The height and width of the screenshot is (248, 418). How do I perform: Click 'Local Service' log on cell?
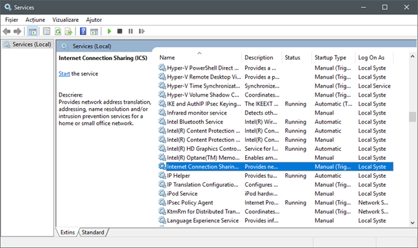point(374,86)
